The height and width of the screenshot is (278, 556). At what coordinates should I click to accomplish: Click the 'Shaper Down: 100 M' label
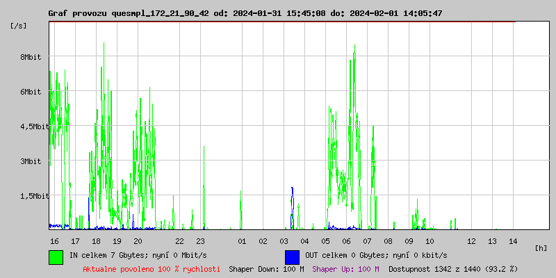[266, 268]
